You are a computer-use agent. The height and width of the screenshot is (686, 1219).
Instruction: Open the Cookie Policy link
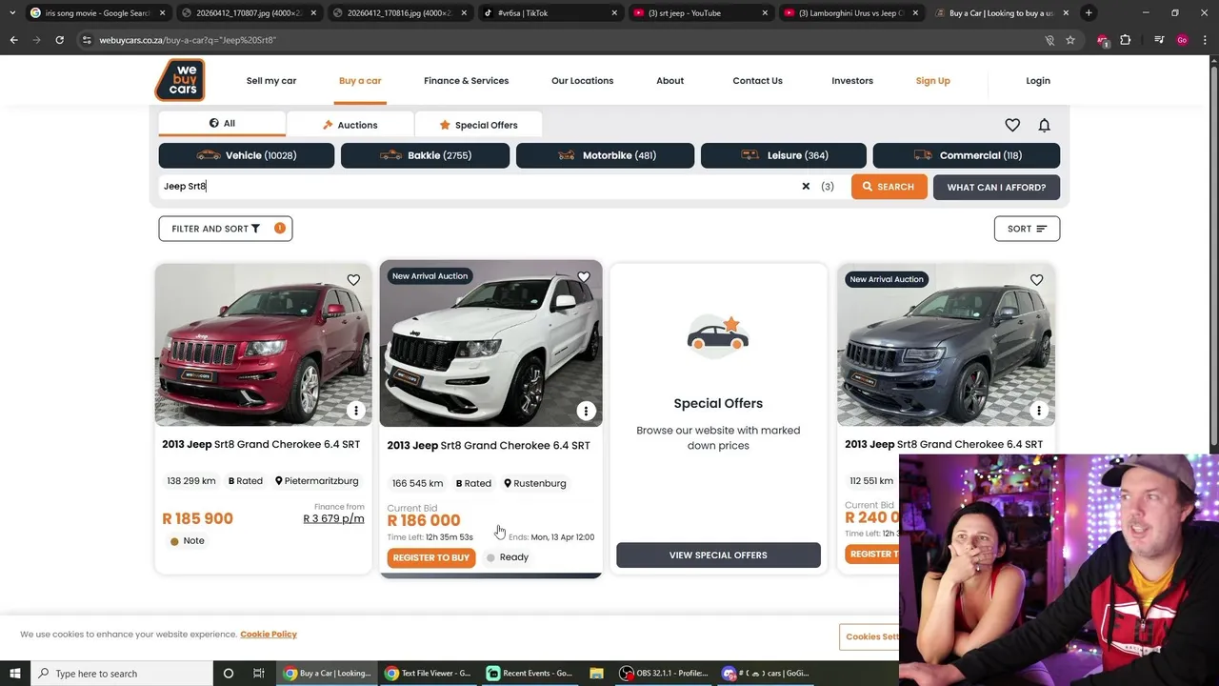click(269, 635)
